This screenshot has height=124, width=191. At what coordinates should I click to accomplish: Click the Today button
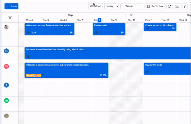(110, 6)
